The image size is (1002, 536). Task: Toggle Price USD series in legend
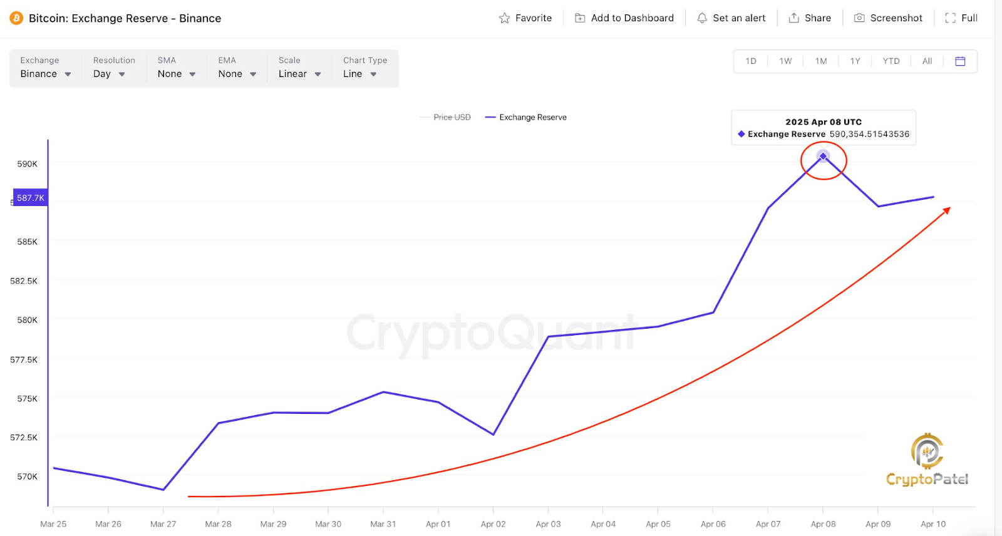(445, 117)
